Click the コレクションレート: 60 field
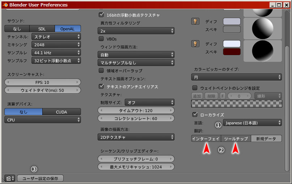The image size is (292, 184). 136,119
